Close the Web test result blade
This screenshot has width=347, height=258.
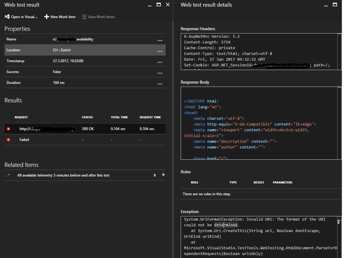168,5
